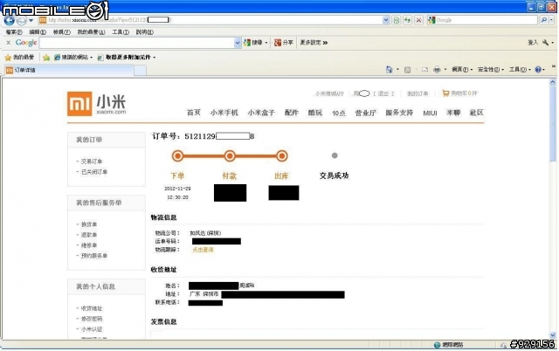The width and height of the screenshot is (559, 351).
Task: Close the Google toolbar with the X
Action: (8, 43)
